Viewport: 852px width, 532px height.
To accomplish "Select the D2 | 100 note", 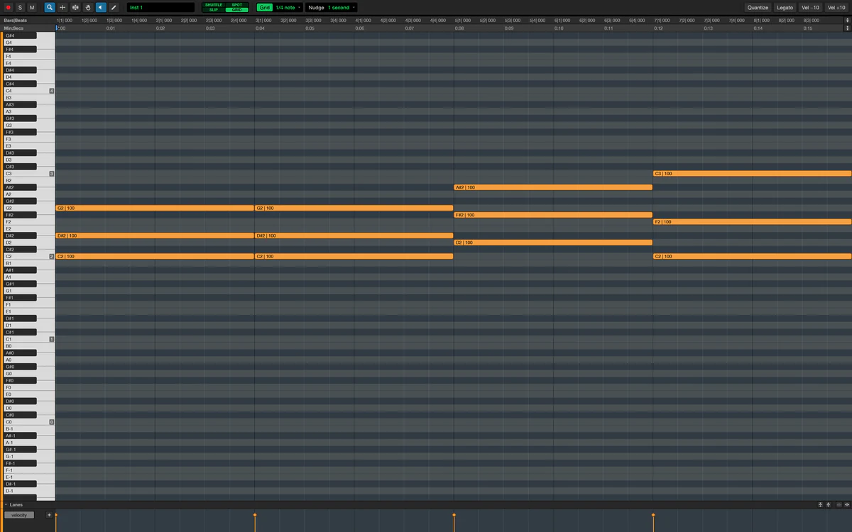I will (553, 243).
